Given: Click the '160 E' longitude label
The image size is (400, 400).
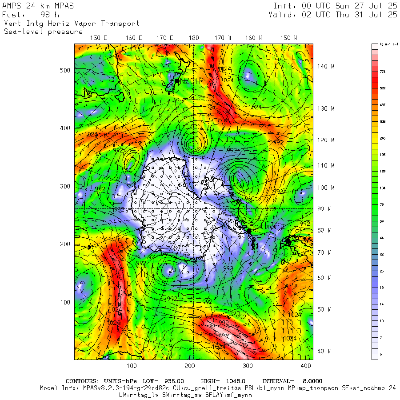Looking at the screenshot, I should point(134,38).
